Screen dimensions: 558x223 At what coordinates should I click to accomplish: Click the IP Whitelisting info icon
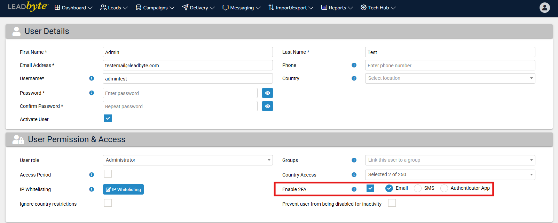coord(92,189)
